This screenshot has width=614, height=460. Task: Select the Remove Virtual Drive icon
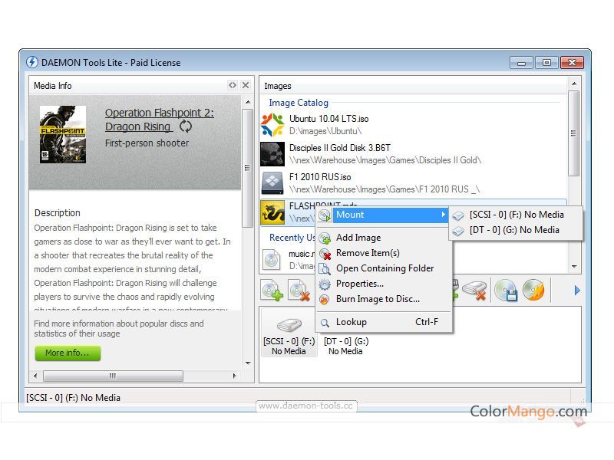[x=474, y=291]
